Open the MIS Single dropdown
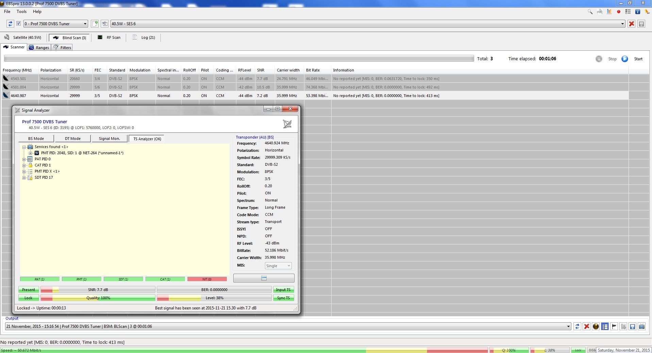Image resolution: width=652 pixels, height=353 pixels. 278,266
